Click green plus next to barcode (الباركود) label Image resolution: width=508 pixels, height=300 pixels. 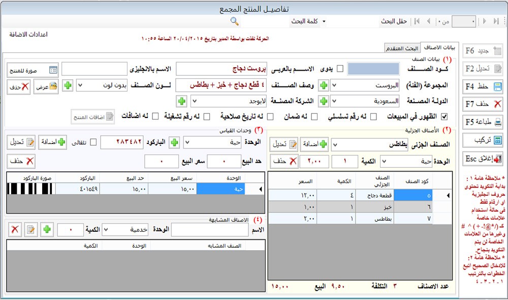175,143
